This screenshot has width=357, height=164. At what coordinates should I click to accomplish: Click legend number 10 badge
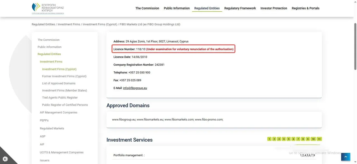[x=313, y=139]
